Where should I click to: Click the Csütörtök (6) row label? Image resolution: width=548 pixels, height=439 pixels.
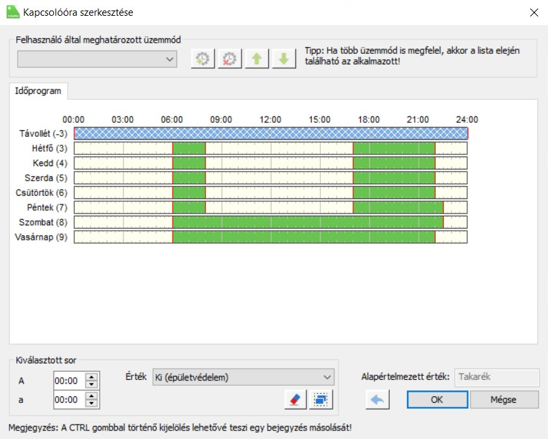[41, 193]
